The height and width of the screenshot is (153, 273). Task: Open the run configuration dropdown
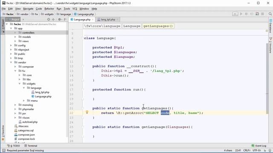(x=235, y=14)
